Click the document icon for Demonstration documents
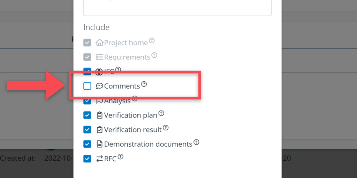The height and width of the screenshot is (178, 357). pos(99,144)
